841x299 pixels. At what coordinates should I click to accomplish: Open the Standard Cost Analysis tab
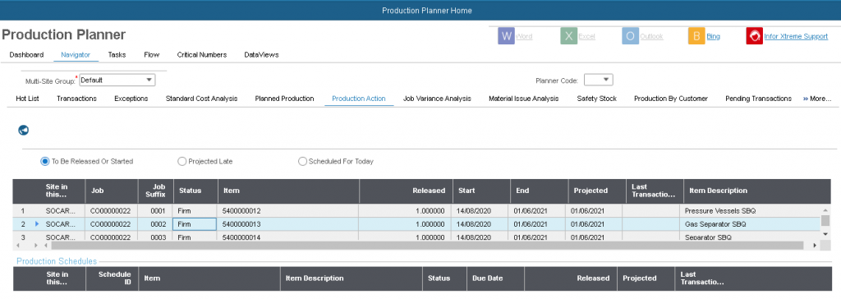202,99
